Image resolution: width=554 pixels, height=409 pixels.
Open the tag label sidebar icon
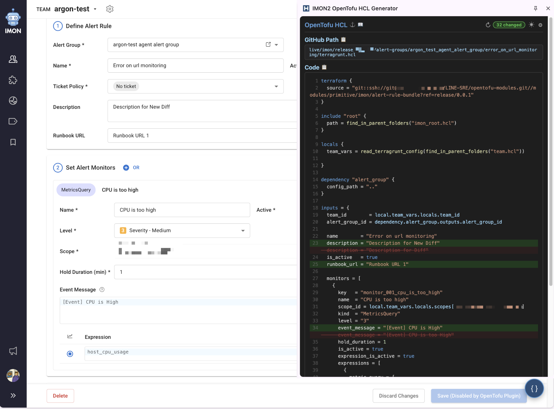(x=13, y=121)
